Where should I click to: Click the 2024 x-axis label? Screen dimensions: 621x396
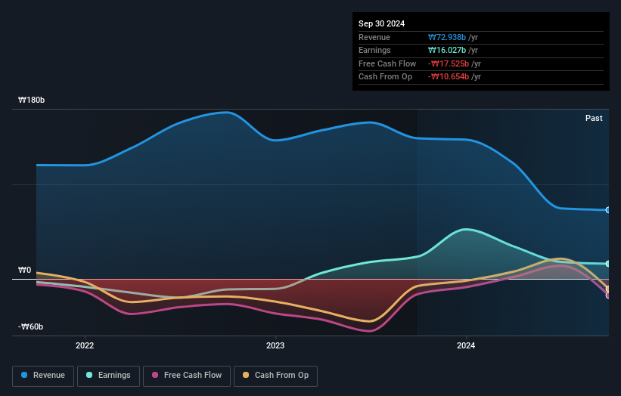click(x=466, y=346)
